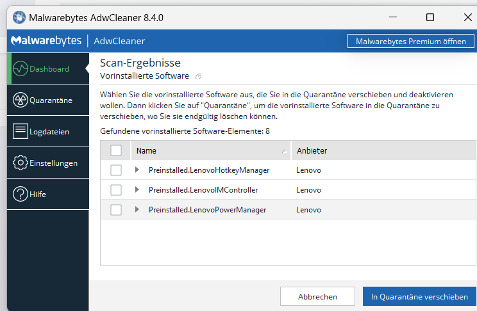Open the Logdateien section
This screenshot has width=477, height=311.
point(49,132)
